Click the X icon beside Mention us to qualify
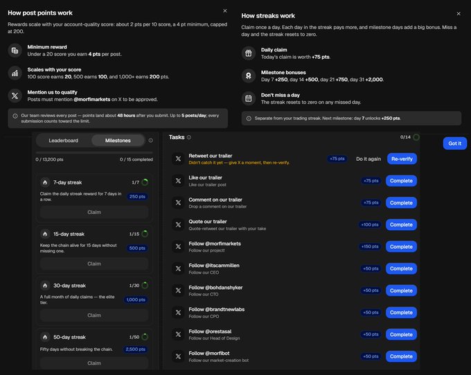This screenshot has width=471, height=375. (15, 96)
